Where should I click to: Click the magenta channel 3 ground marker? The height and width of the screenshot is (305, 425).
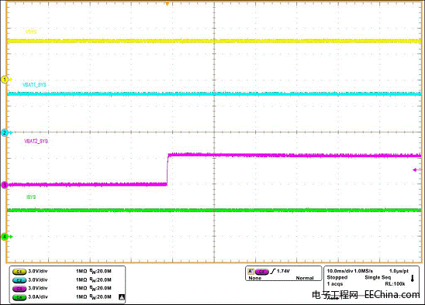[5, 185]
